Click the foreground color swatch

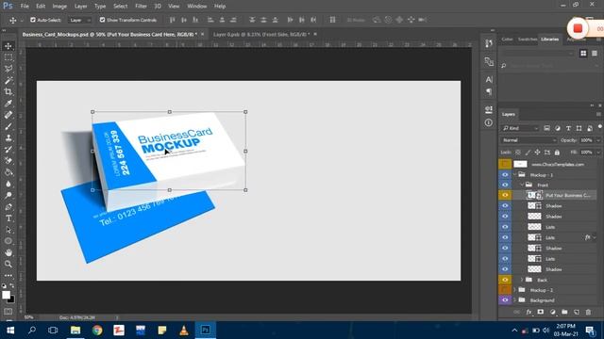(x=6, y=295)
